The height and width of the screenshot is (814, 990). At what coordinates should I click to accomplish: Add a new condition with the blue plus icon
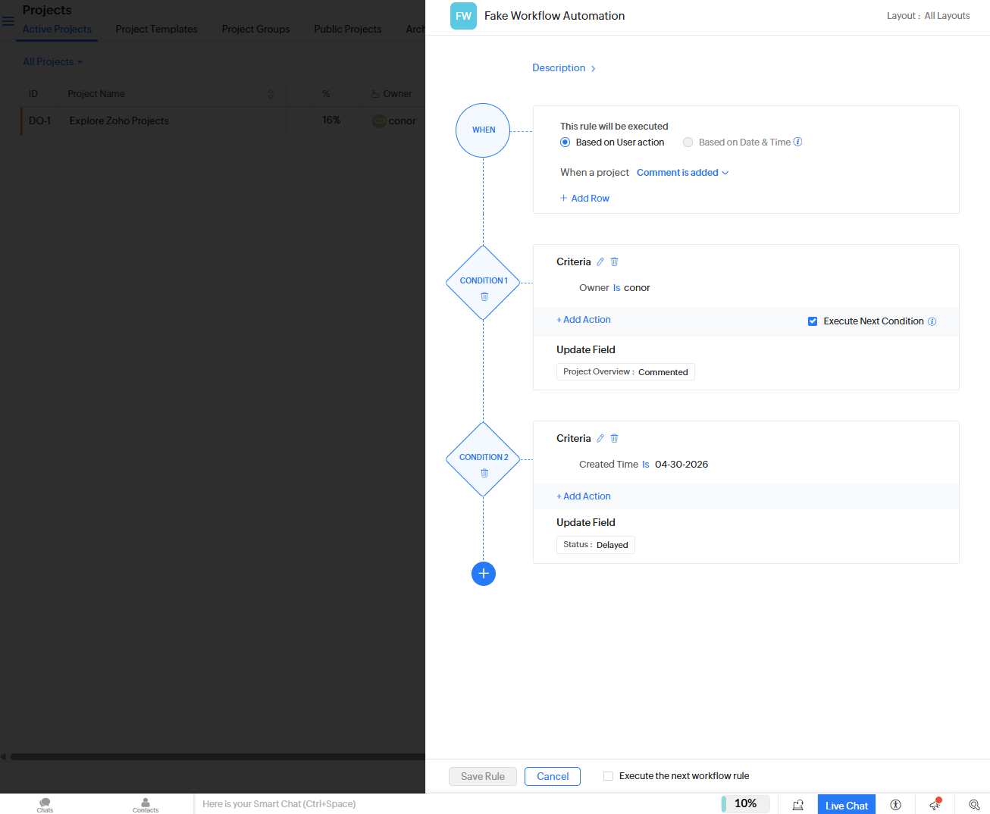[483, 574]
